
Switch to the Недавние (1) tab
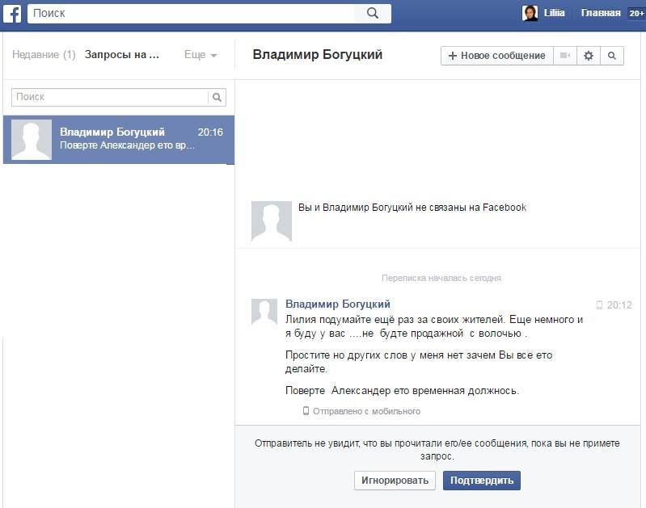click(x=44, y=55)
